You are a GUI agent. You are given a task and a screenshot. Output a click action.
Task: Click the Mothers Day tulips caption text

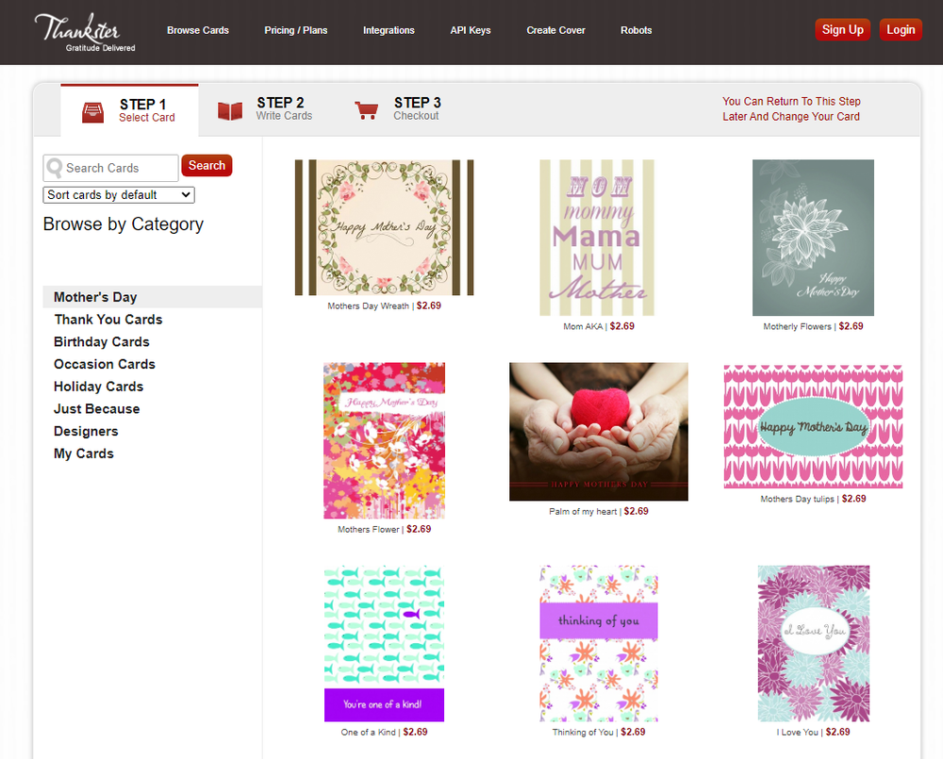(797, 499)
